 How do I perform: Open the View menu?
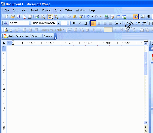(x=24, y=10)
